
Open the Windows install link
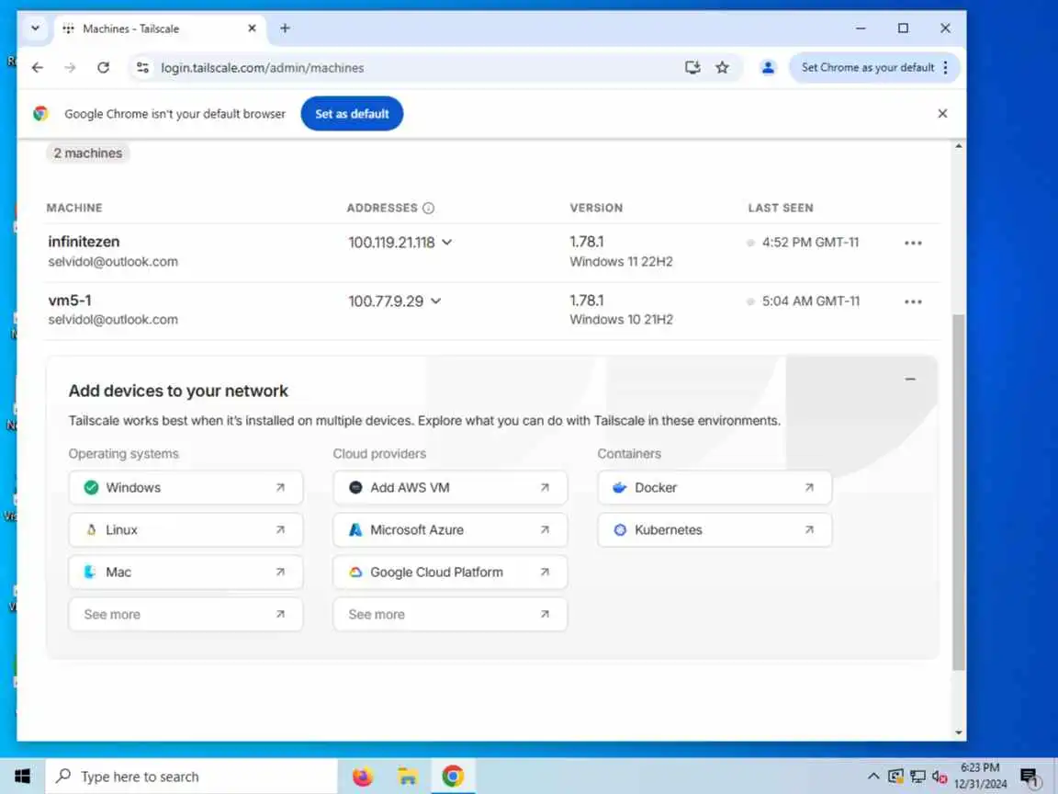186,487
